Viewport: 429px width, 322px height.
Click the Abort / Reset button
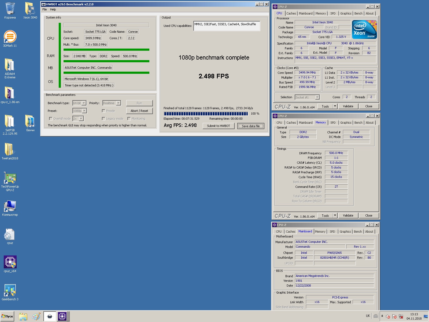click(139, 111)
